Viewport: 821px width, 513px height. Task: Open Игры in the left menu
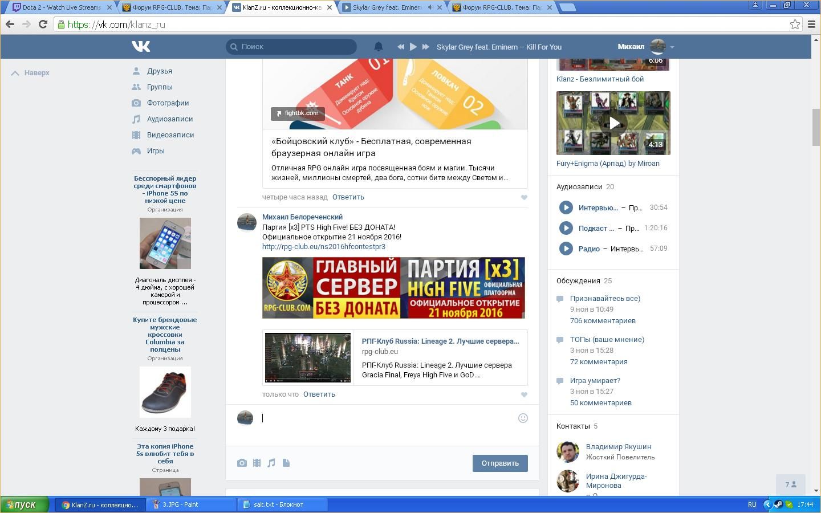tap(156, 151)
